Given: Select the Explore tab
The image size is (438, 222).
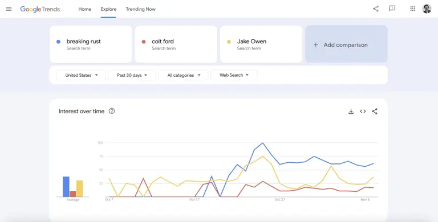Looking at the screenshot, I should coord(108,9).
